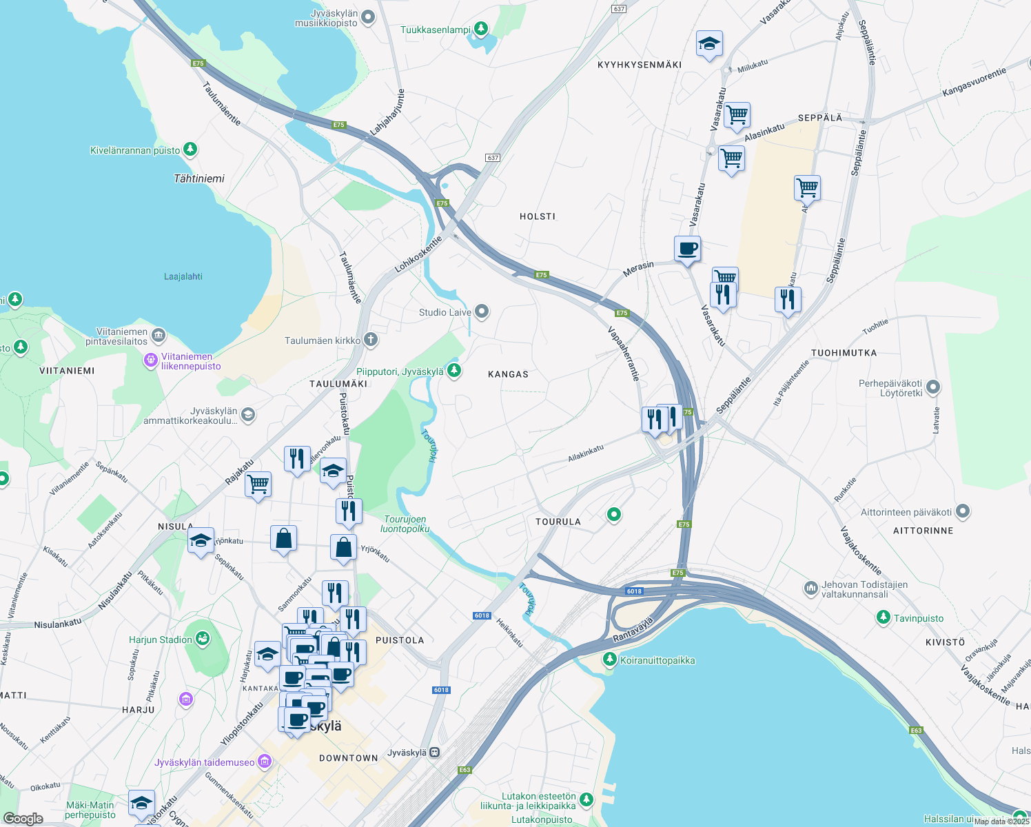Select the Tourujoen luontopolku label
Screen dimensions: 1031x827
pyautogui.click(x=406, y=525)
